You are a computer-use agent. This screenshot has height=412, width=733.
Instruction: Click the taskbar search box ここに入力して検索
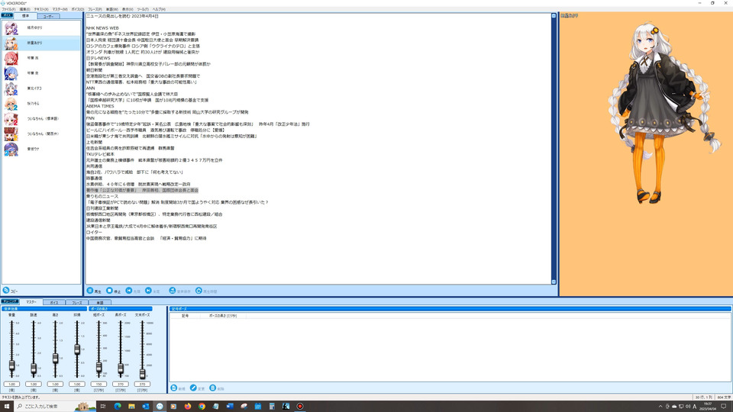tap(55, 407)
